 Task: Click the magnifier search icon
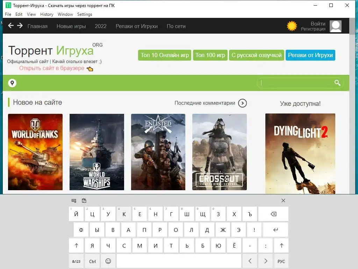337,83
